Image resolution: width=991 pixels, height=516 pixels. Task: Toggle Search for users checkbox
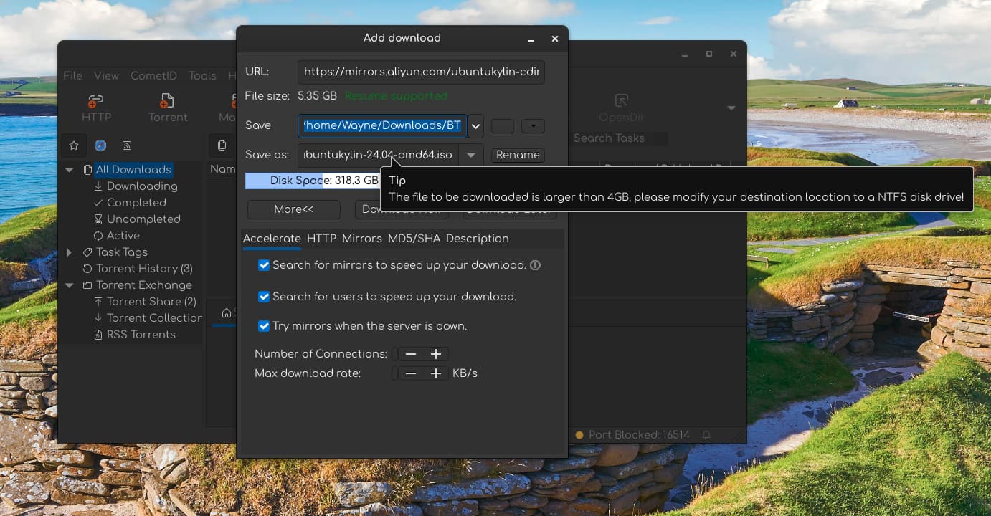(x=264, y=297)
